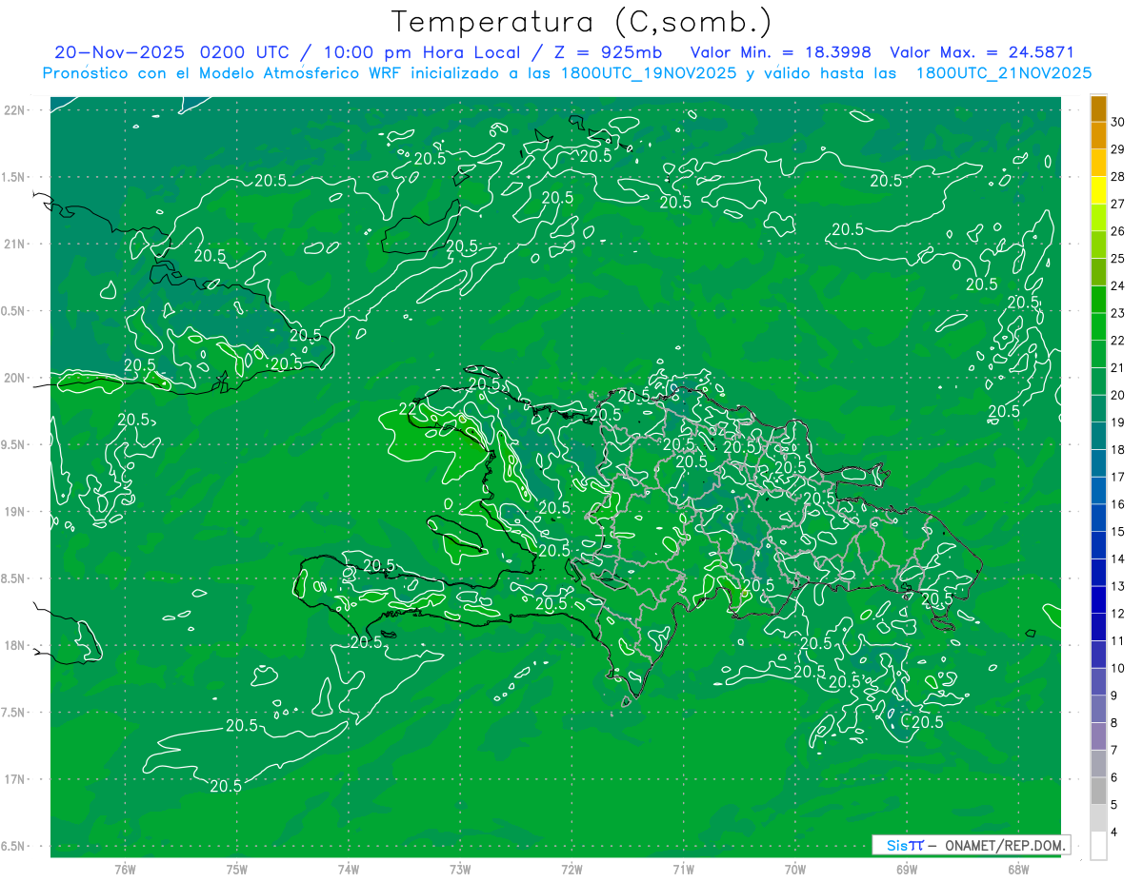Click legend value '21'
The height and width of the screenshot is (882, 1143).
1117,367
